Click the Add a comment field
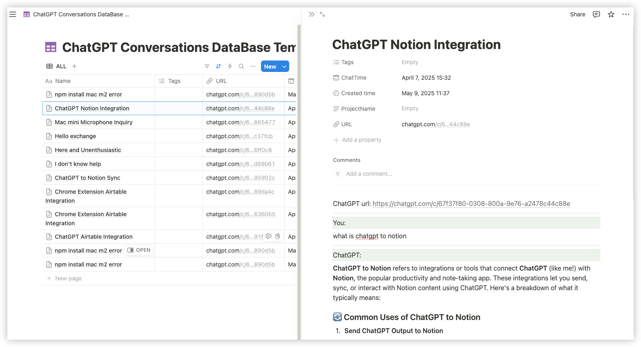641x347 pixels. point(369,173)
